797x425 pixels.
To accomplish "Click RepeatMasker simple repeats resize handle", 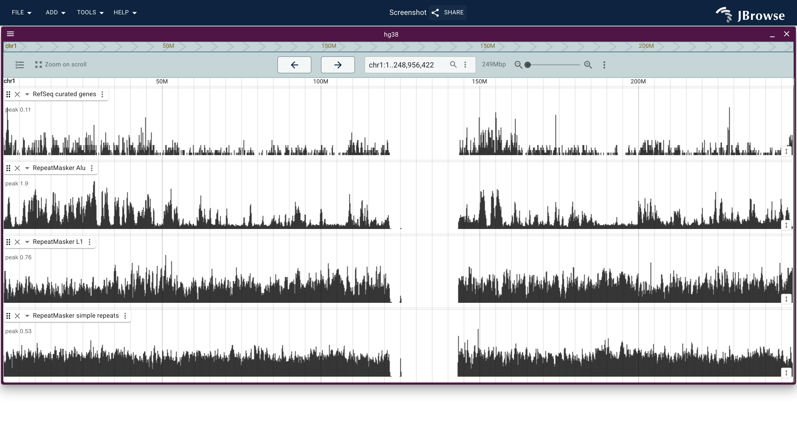I will point(786,373).
